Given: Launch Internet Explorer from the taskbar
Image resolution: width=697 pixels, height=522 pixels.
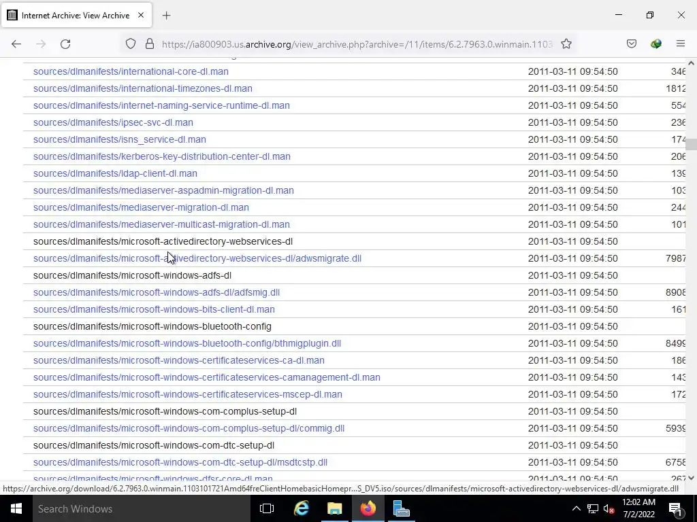Looking at the screenshot, I should tap(302, 508).
